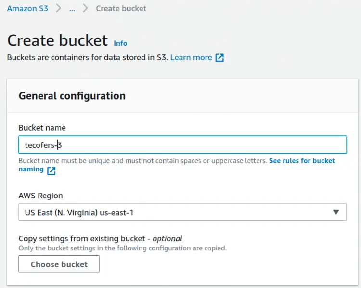Click the first breadcrumb chevron after Amazon S3

click(59, 8)
